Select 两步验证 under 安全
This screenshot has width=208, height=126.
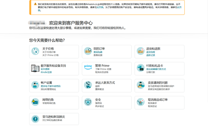click(x=100, y=106)
